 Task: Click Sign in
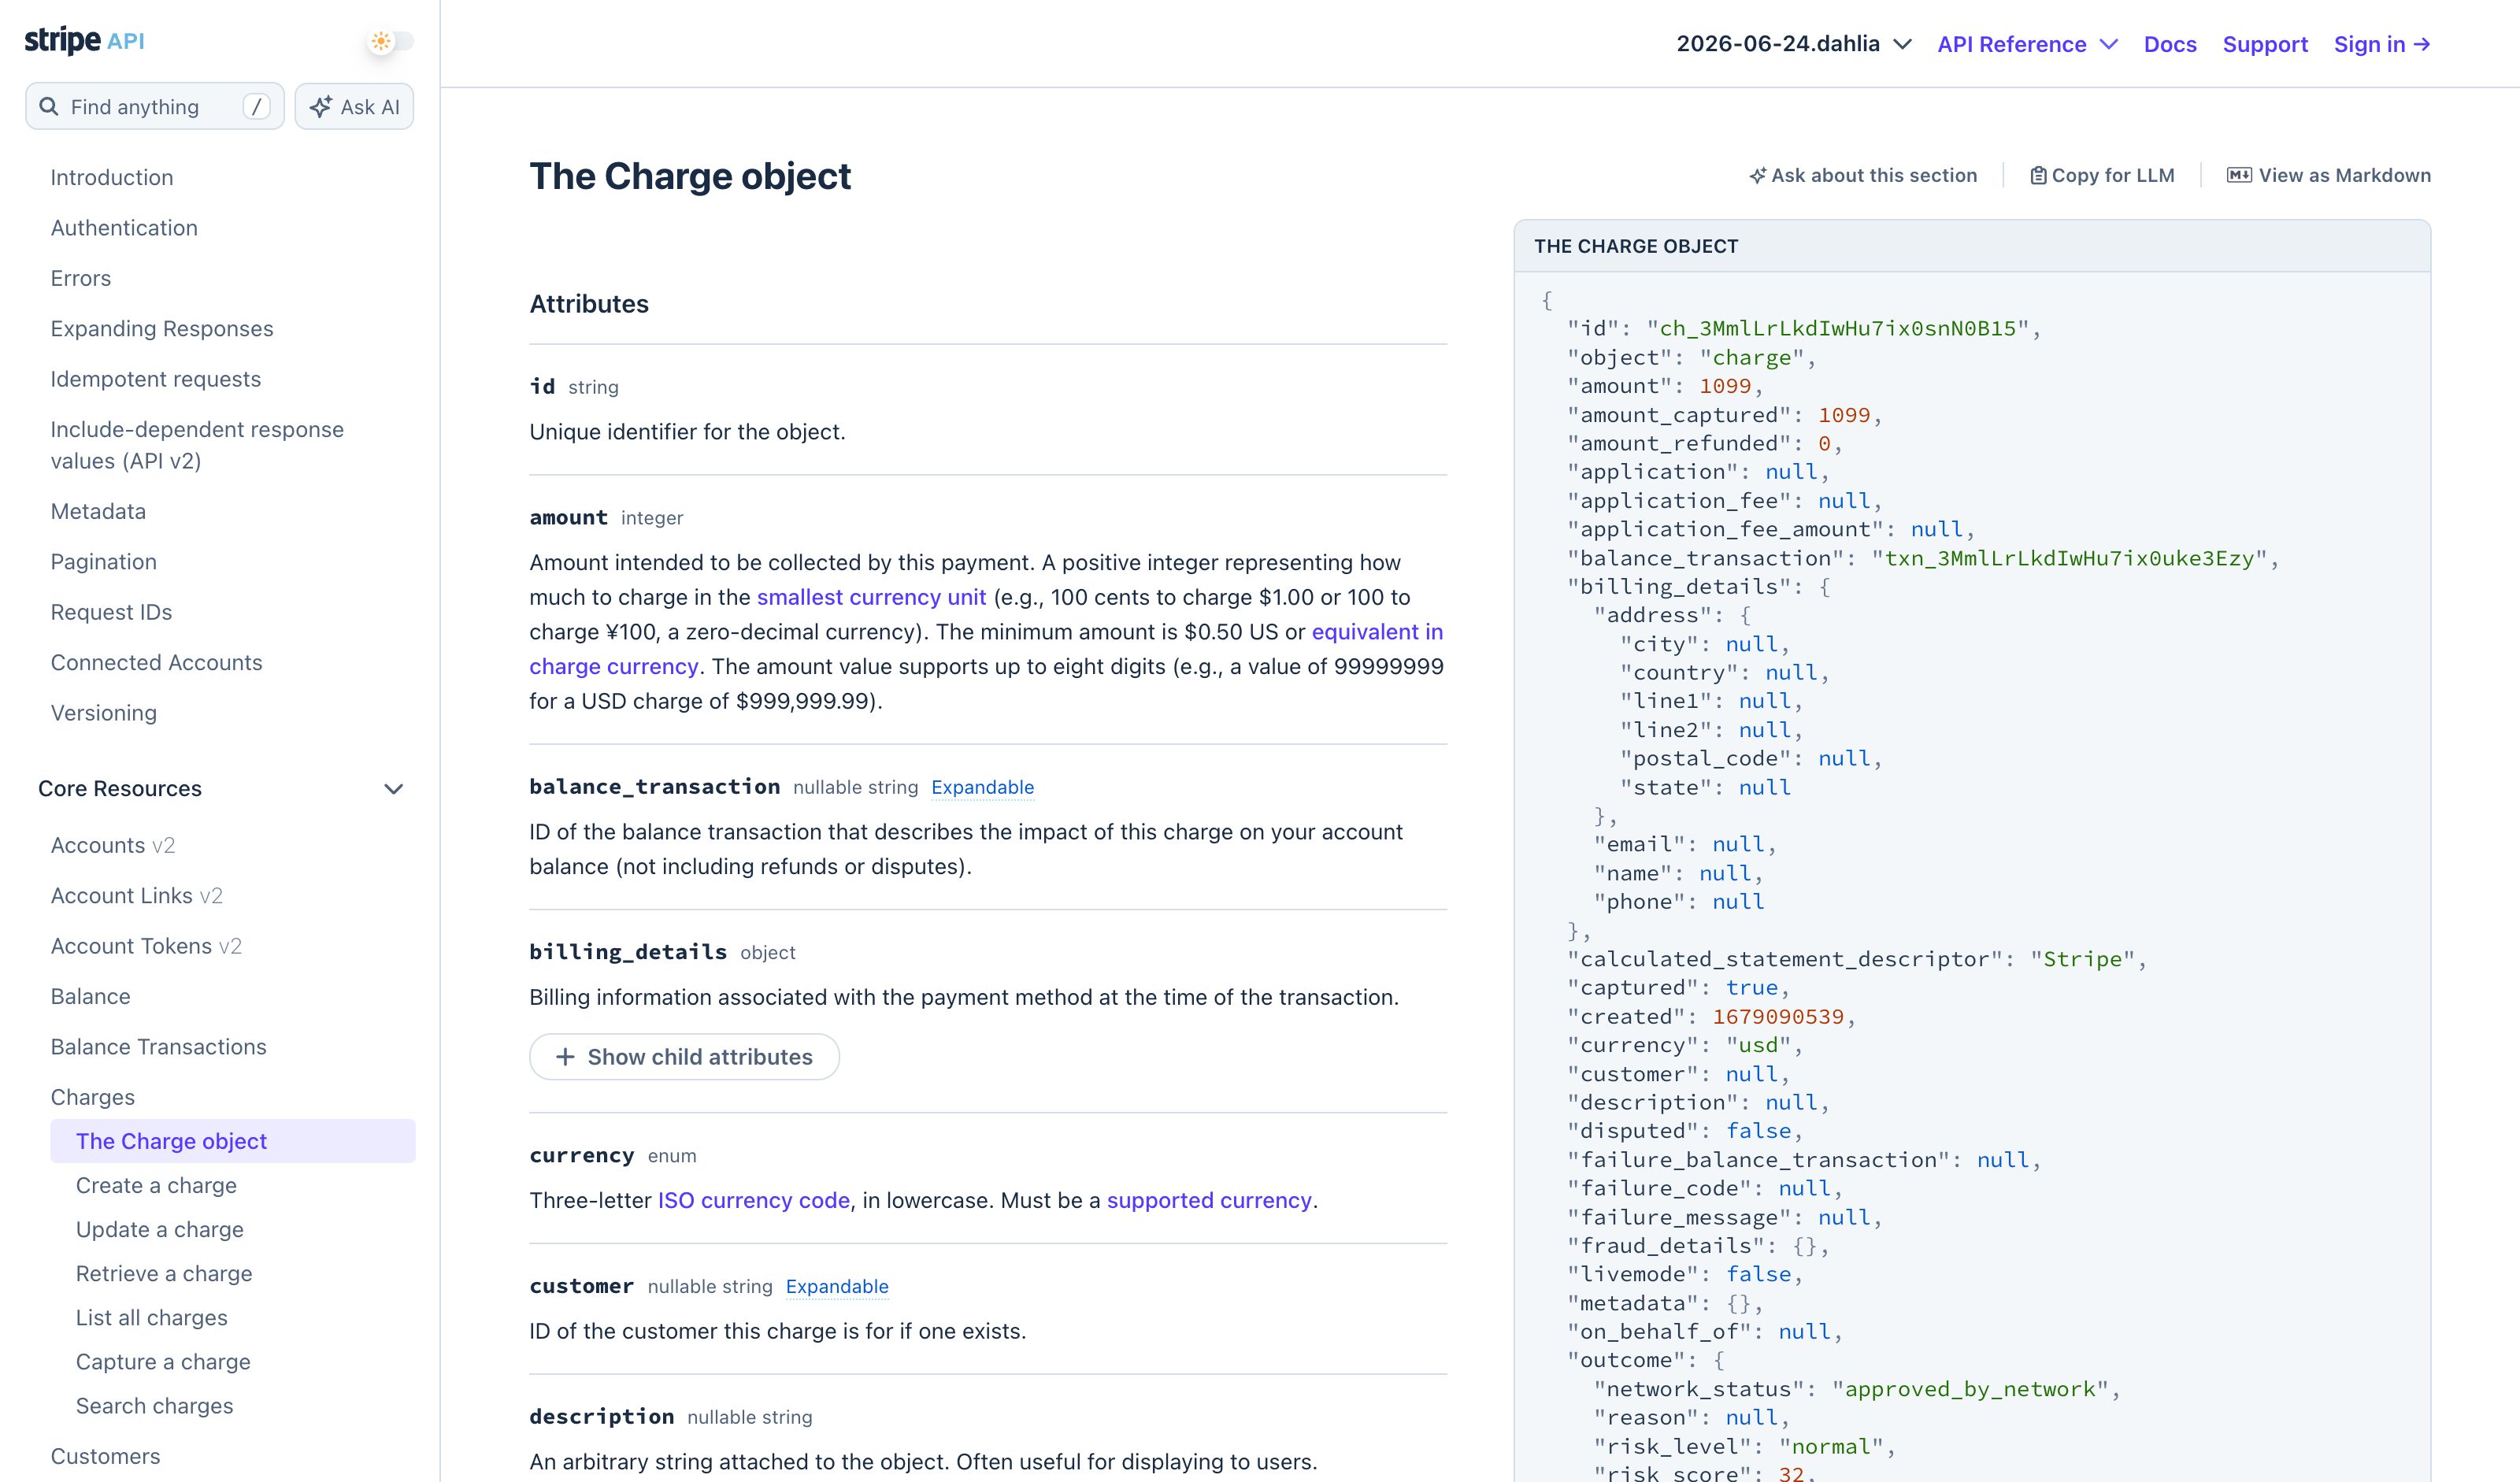click(x=2382, y=44)
